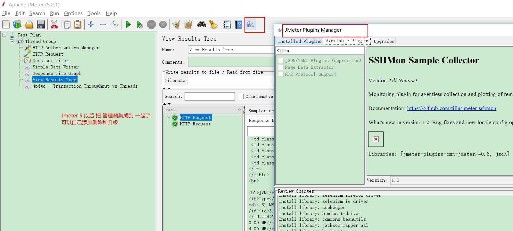The width and height of the screenshot is (513, 231).
Task: Start test with no pauses icon
Action: pyautogui.click(x=139, y=24)
